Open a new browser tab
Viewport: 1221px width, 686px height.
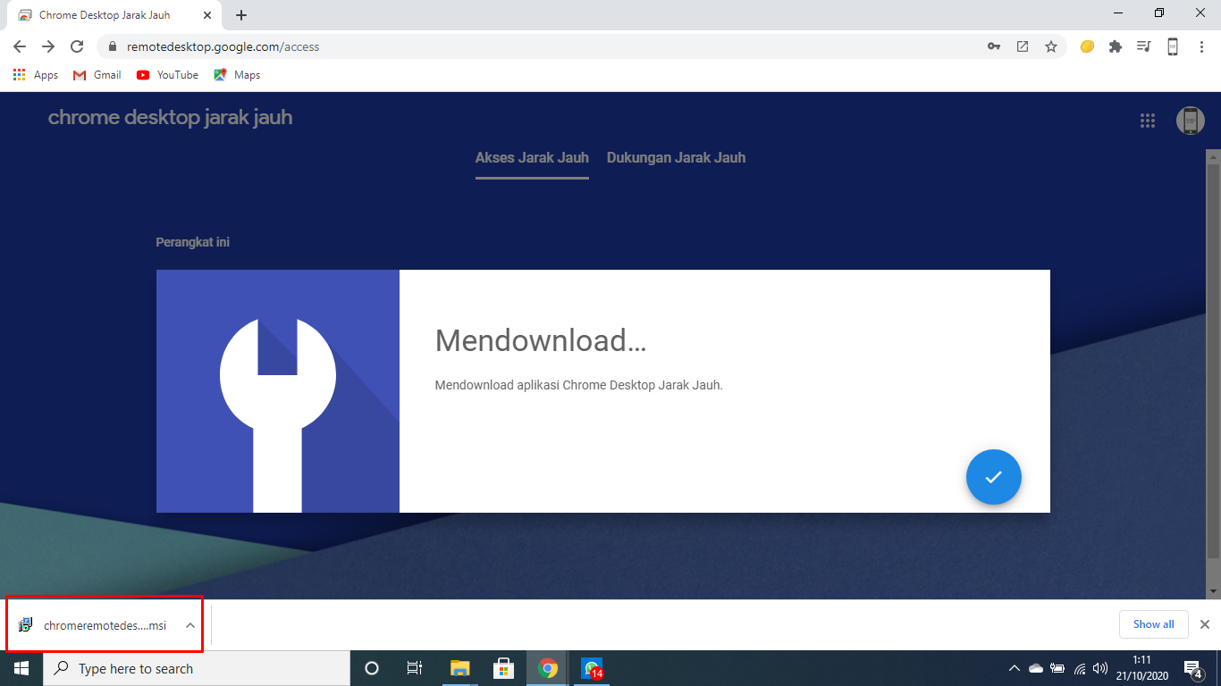click(241, 15)
